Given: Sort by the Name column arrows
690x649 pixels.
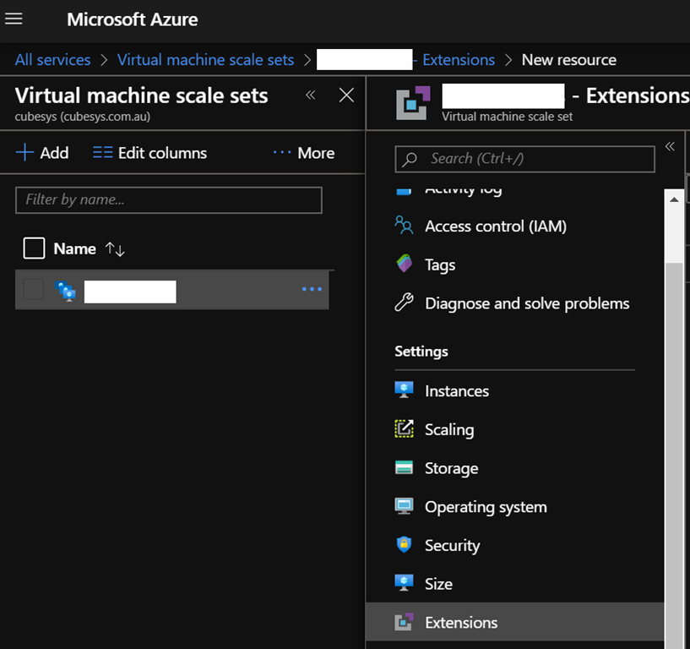Looking at the screenshot, I should click(x=115, y=249).
